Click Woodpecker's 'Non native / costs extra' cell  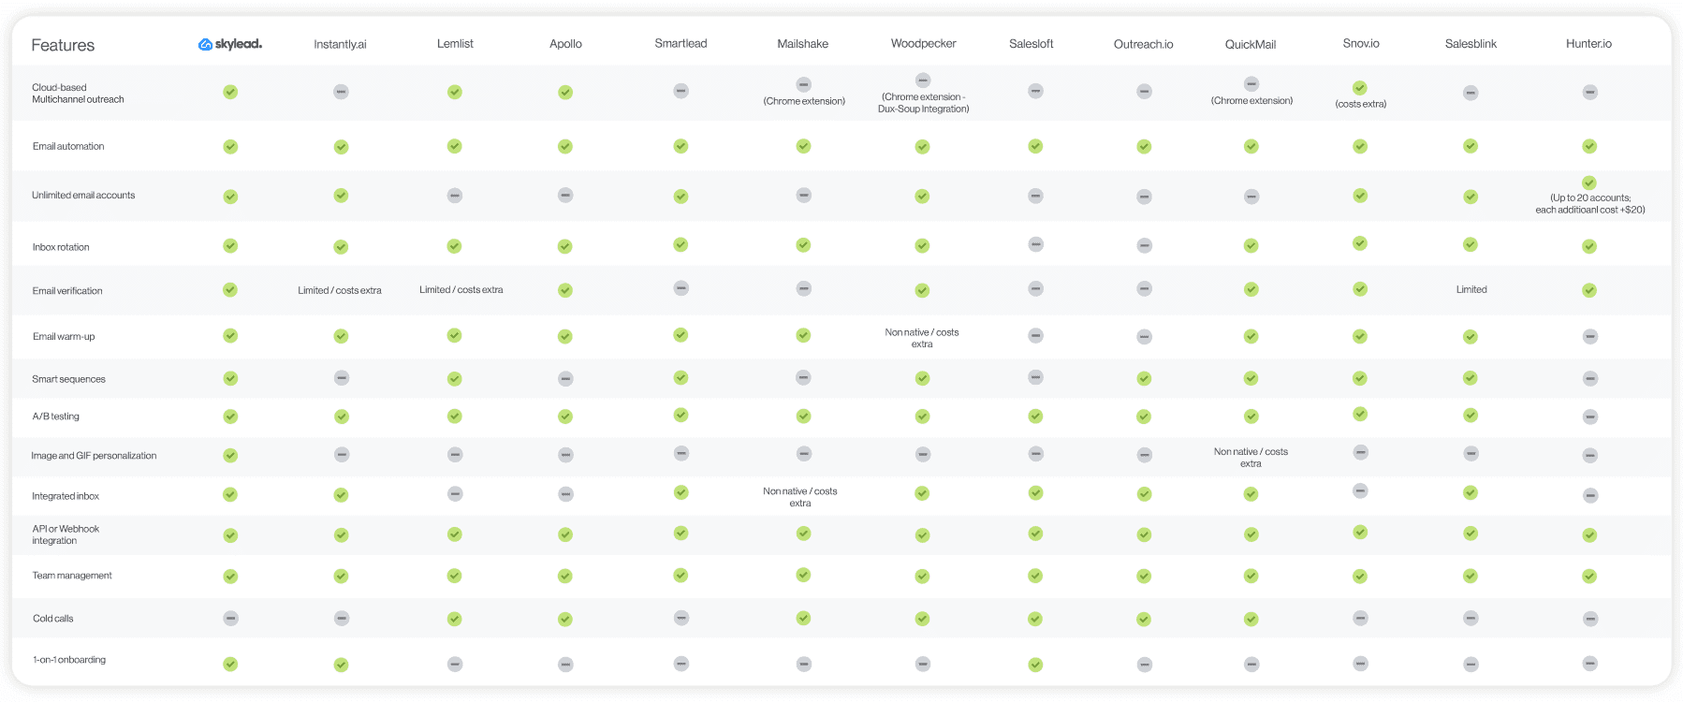pyautogui.click(x=922, y=338)
